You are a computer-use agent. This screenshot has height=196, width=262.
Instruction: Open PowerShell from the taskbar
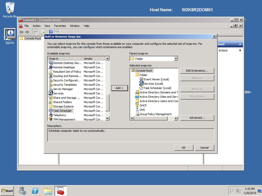coord(35,191)
